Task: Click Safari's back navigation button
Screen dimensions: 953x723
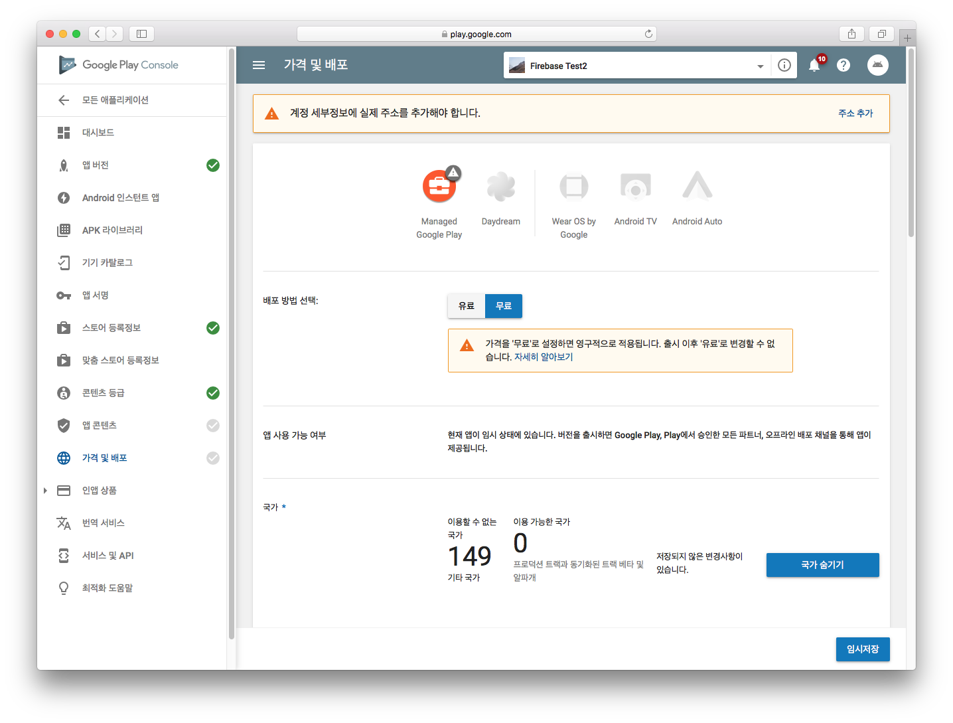Action: click(x=98, y=34)
